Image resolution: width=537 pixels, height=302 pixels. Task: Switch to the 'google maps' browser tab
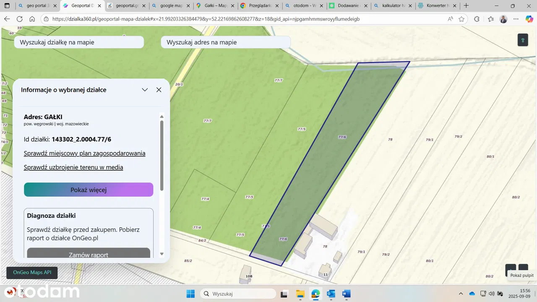click(170, 6)
